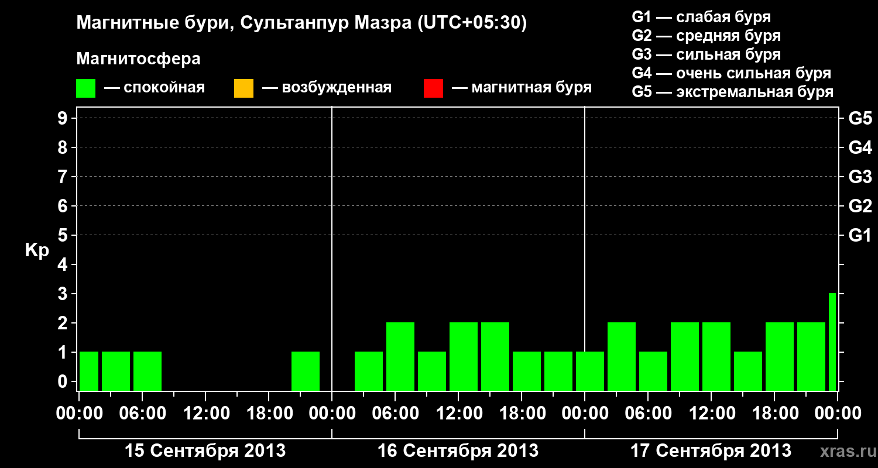Click the 'G4' label on right axis
Viewport: 878px width, 468px height.
click(x=860, y=148)
